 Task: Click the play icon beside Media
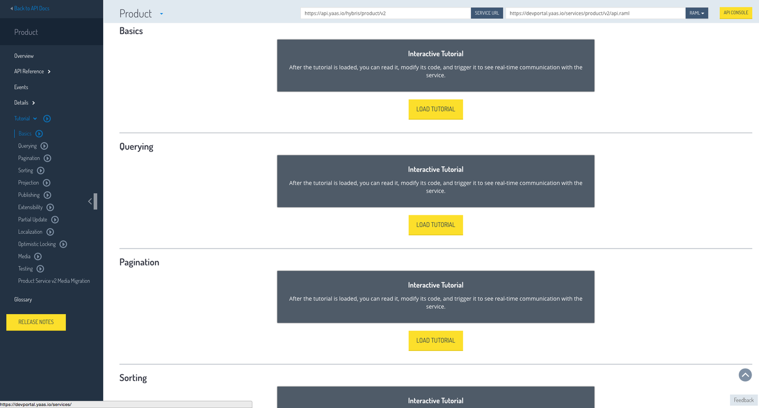click(x=38, y=257)
